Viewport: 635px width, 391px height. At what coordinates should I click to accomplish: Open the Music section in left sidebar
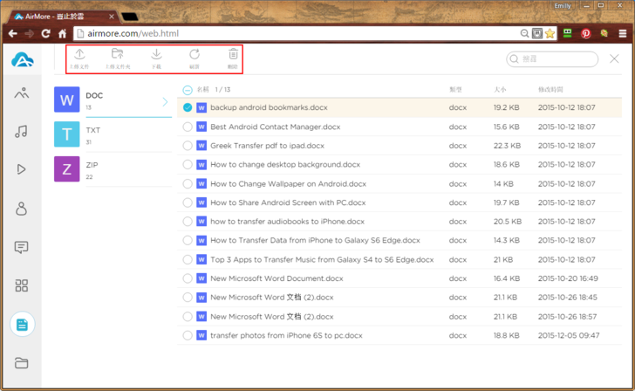pyautogui.click(x=22, y=132)
